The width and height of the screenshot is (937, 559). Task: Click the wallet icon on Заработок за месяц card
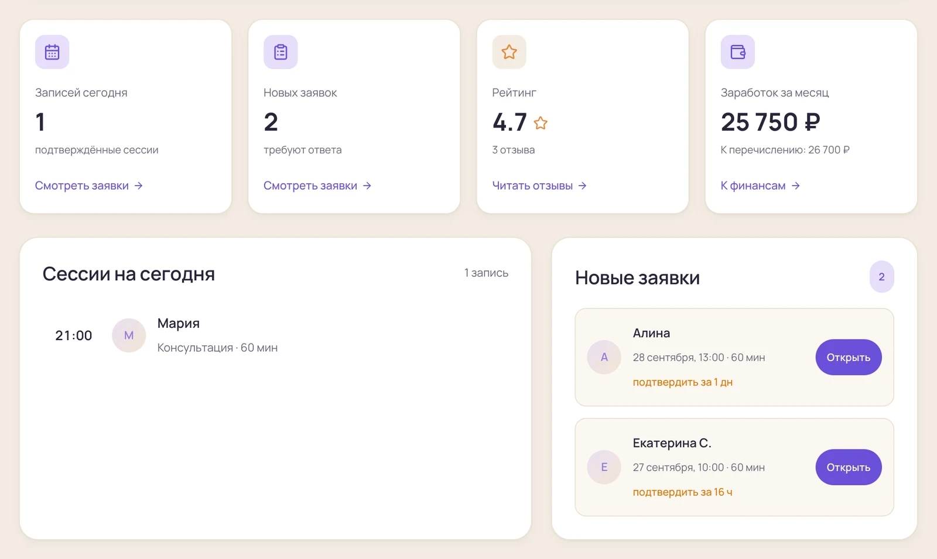tap(738, 52)
